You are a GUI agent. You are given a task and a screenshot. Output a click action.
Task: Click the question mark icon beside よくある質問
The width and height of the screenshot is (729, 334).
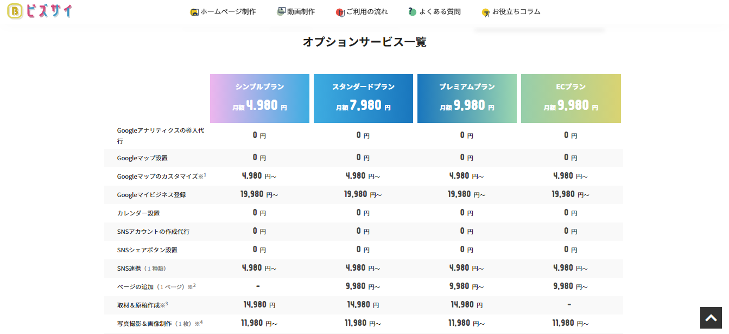coord(412,12)
